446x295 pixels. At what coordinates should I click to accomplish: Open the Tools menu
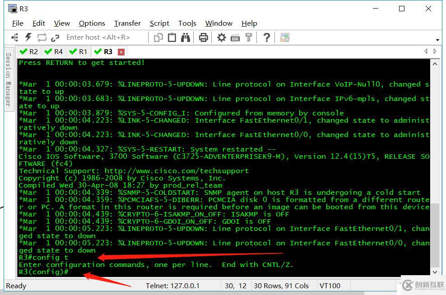click(187, 23)
